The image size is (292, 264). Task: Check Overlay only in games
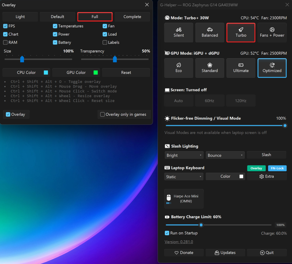[x=102, y=114]
